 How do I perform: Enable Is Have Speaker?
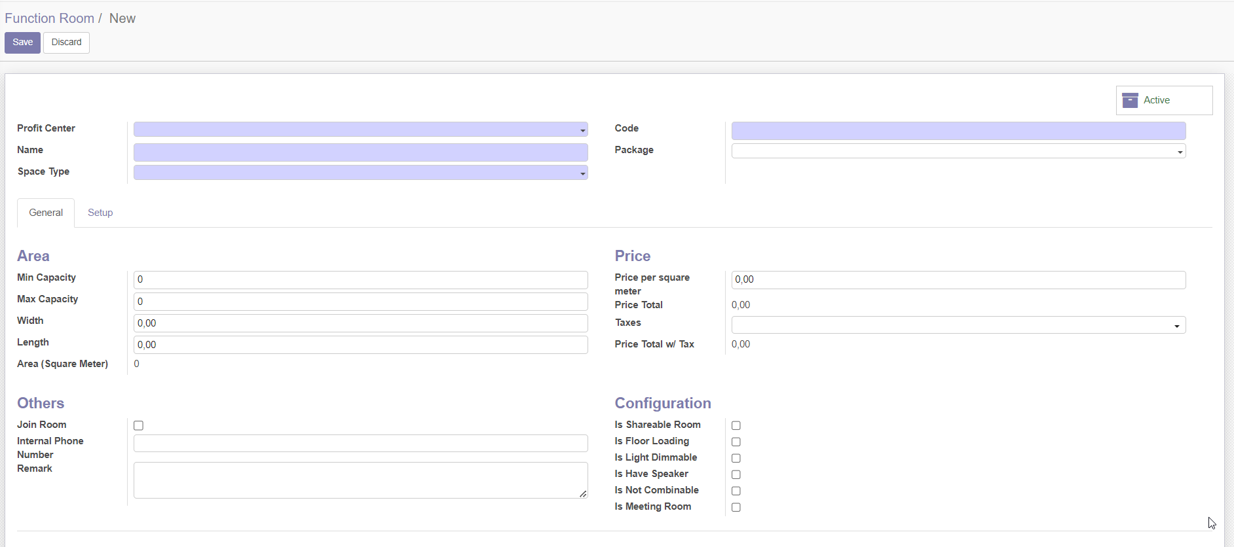(x=736, y=474)
